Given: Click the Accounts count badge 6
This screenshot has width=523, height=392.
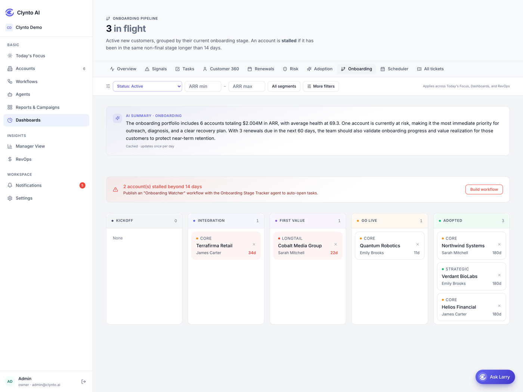Looking at the screenshot, I should pyautogui.click(x=84, y=69).
